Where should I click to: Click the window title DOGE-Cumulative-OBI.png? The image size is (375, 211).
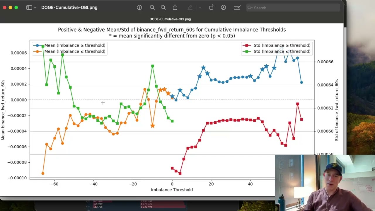pos(69,8)
